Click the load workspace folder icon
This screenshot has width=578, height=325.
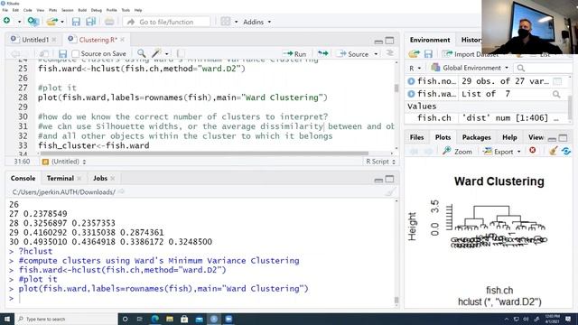coord(414,54)
